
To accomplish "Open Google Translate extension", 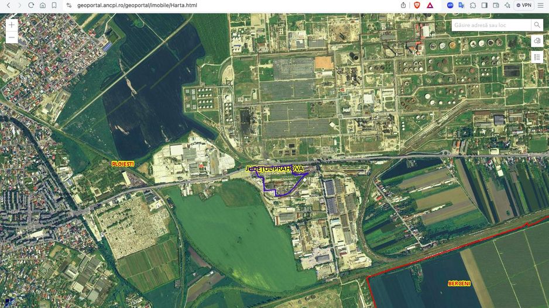I will point(461,5).
